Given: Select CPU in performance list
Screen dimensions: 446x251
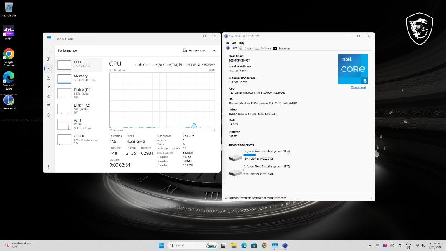Looking at the screenshot, I should [x=79, y=65].
